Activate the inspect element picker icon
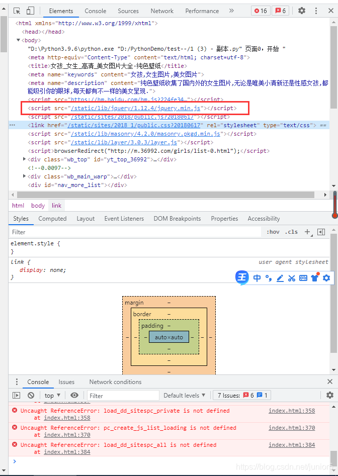 tap(17, 11)
